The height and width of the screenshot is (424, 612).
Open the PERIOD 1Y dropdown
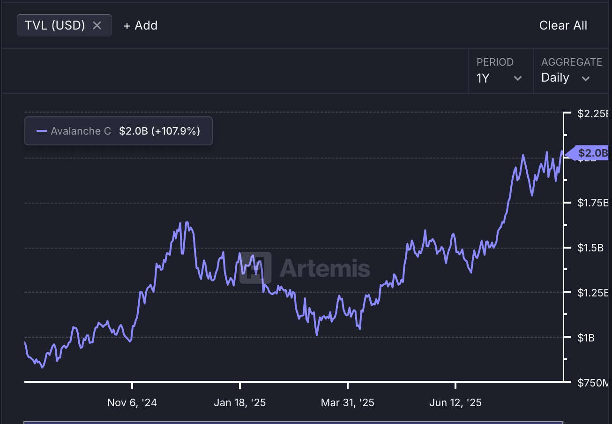point(499,71)
